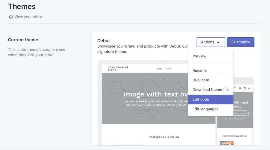Click the Home link in desktop theme preview
This screenshot has height=150, width=270.
tap(160, 69)
